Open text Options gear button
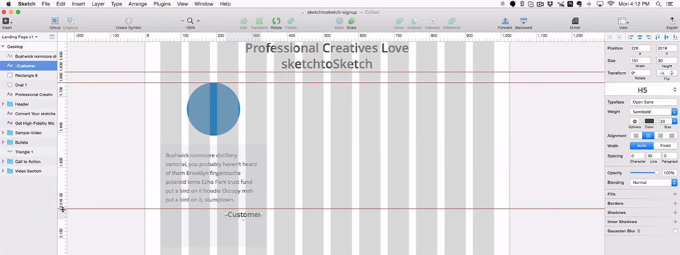Image resolution: width=680 pixels, height=255 pixels. [x=634, y=121]
